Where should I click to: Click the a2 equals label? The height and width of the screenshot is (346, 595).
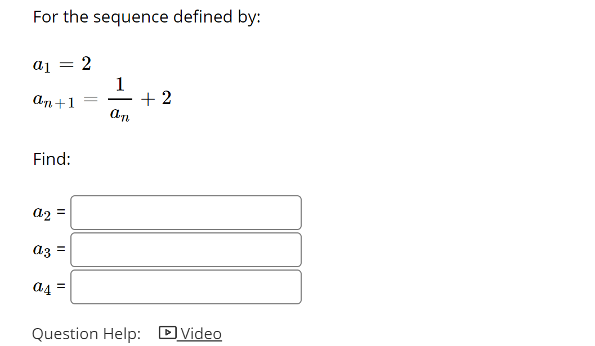click(48, 213)
